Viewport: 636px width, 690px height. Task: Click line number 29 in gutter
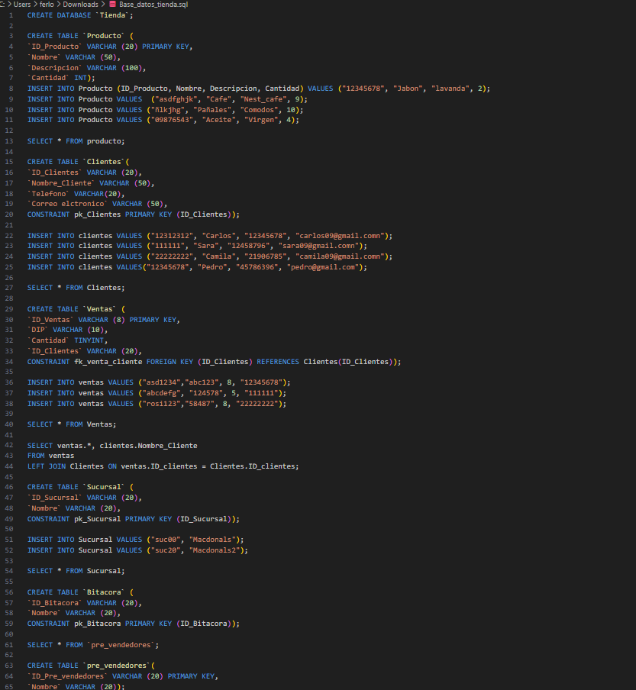9,309
